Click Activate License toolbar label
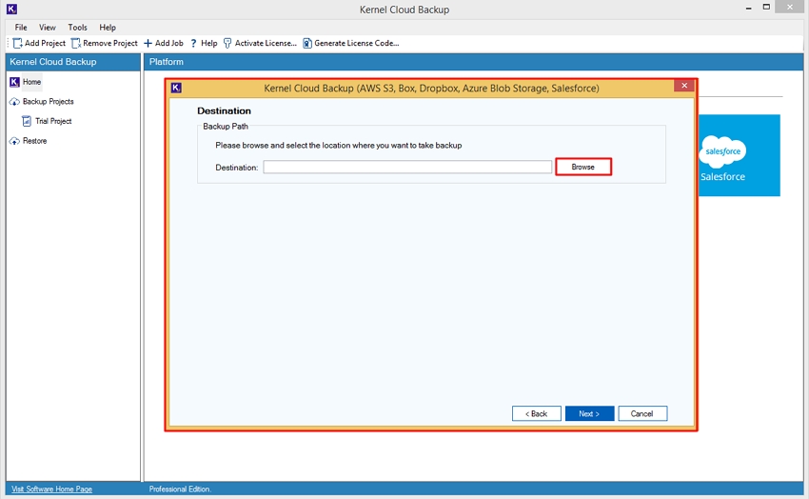 266,44
